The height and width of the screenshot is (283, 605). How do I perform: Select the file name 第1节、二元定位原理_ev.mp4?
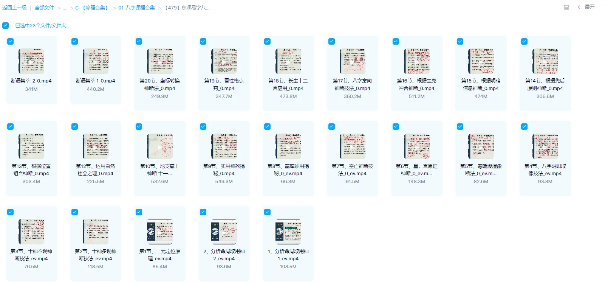(160, 255)
